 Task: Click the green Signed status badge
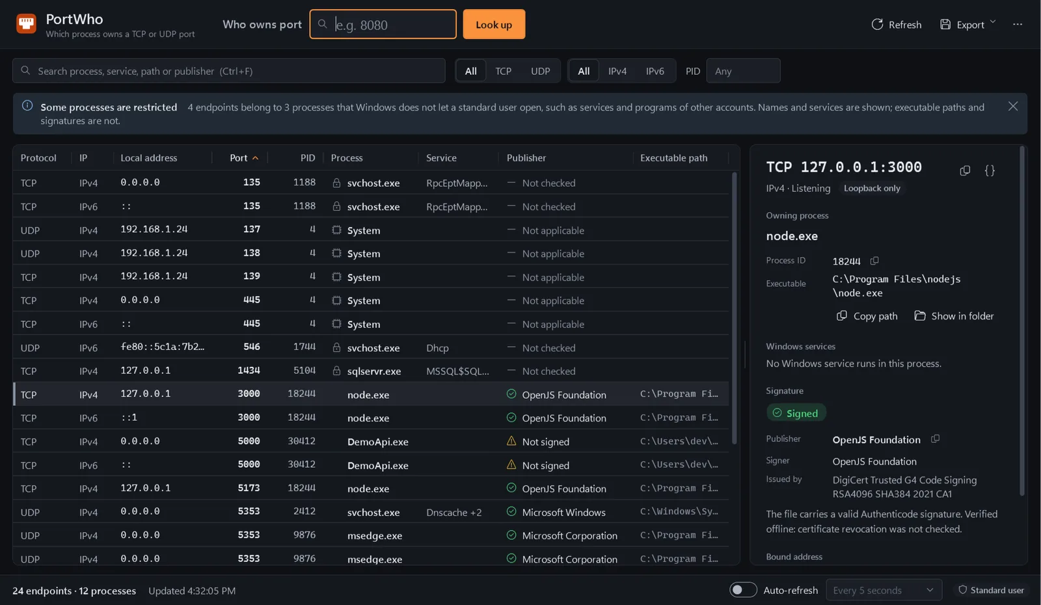pyautogui.click(x=796, y=413)
